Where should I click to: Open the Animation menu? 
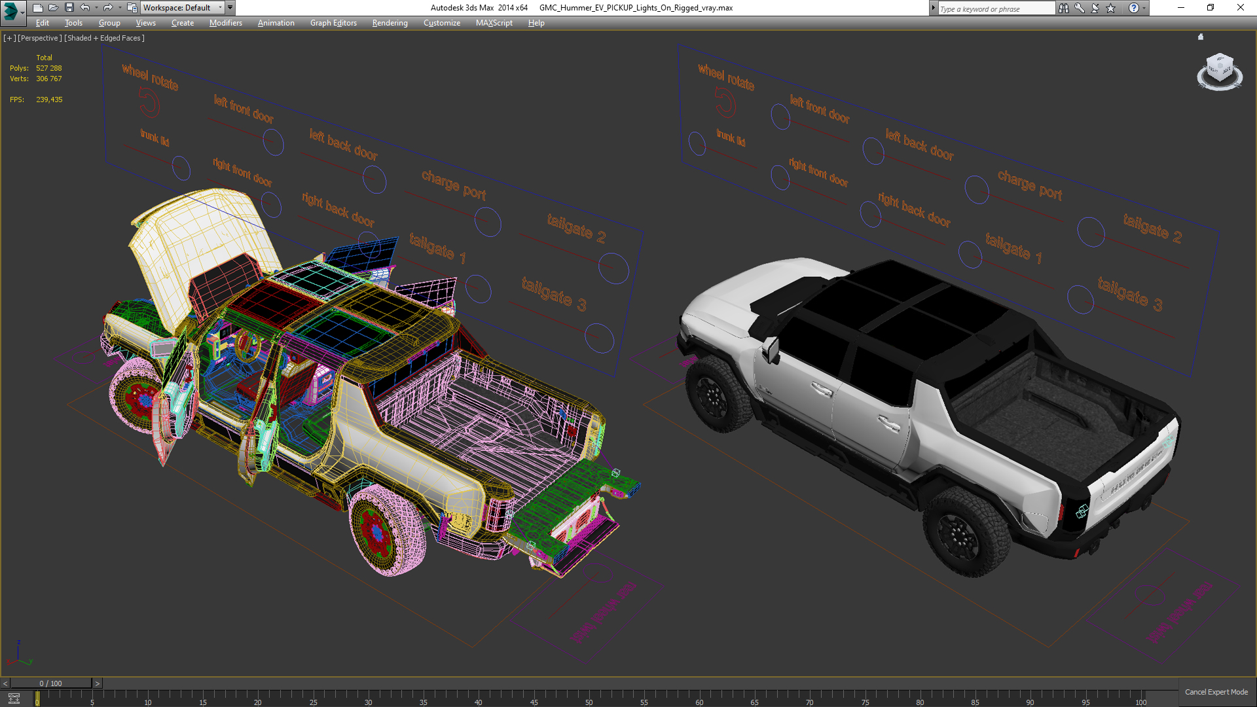(x=276, y=23)
